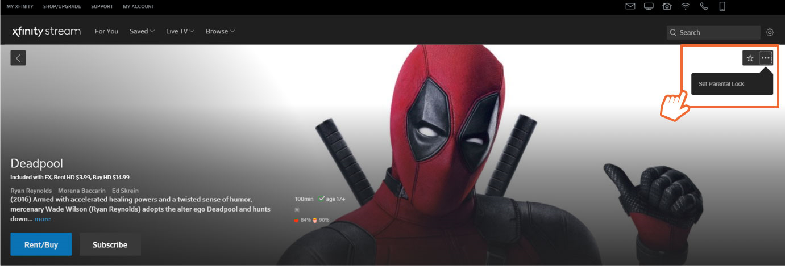Expand description with the more link

(x=42, y=219)
